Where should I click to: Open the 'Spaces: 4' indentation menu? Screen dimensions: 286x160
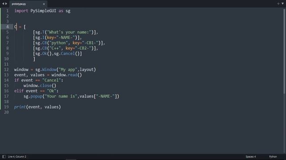coord(251,156)
